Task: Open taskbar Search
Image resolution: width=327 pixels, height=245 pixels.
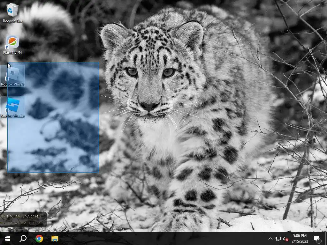Action: coord(23,239)
